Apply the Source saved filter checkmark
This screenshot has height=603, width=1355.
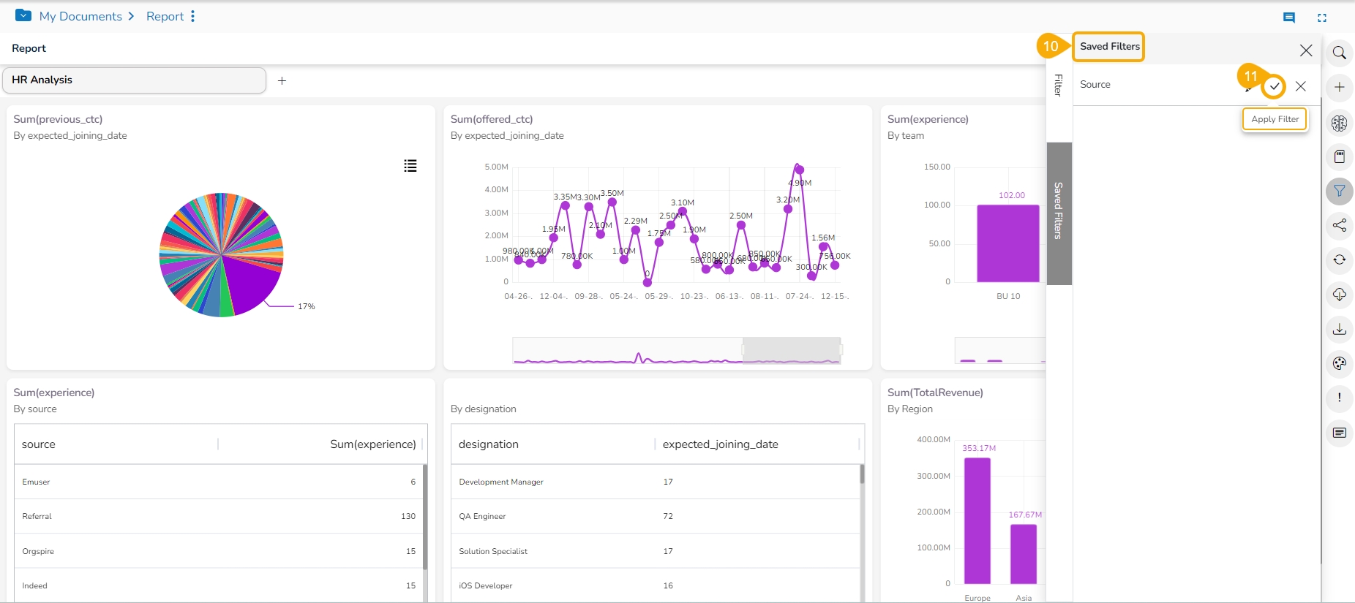(x=1274, y=86)
